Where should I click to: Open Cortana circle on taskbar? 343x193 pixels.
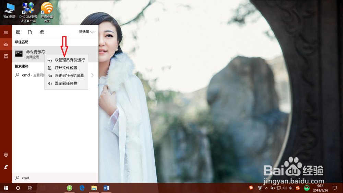(x=18, y=188)
